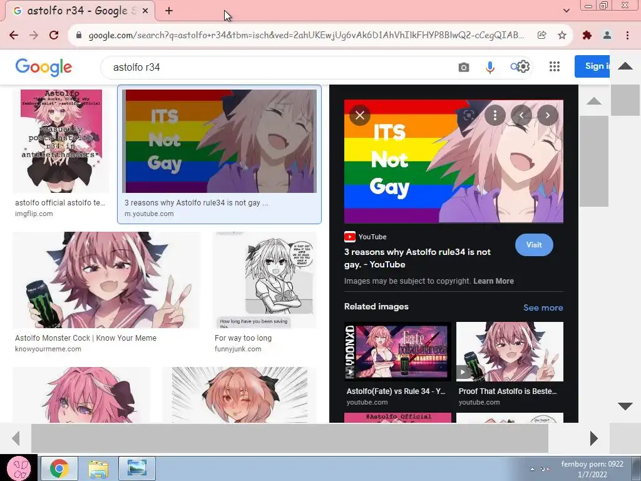Open the imgflip.com astolfo official thumbnail

[61, 141]
